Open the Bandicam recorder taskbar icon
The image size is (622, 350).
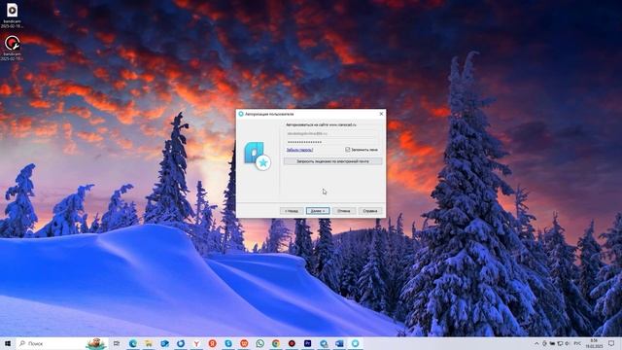292,343
